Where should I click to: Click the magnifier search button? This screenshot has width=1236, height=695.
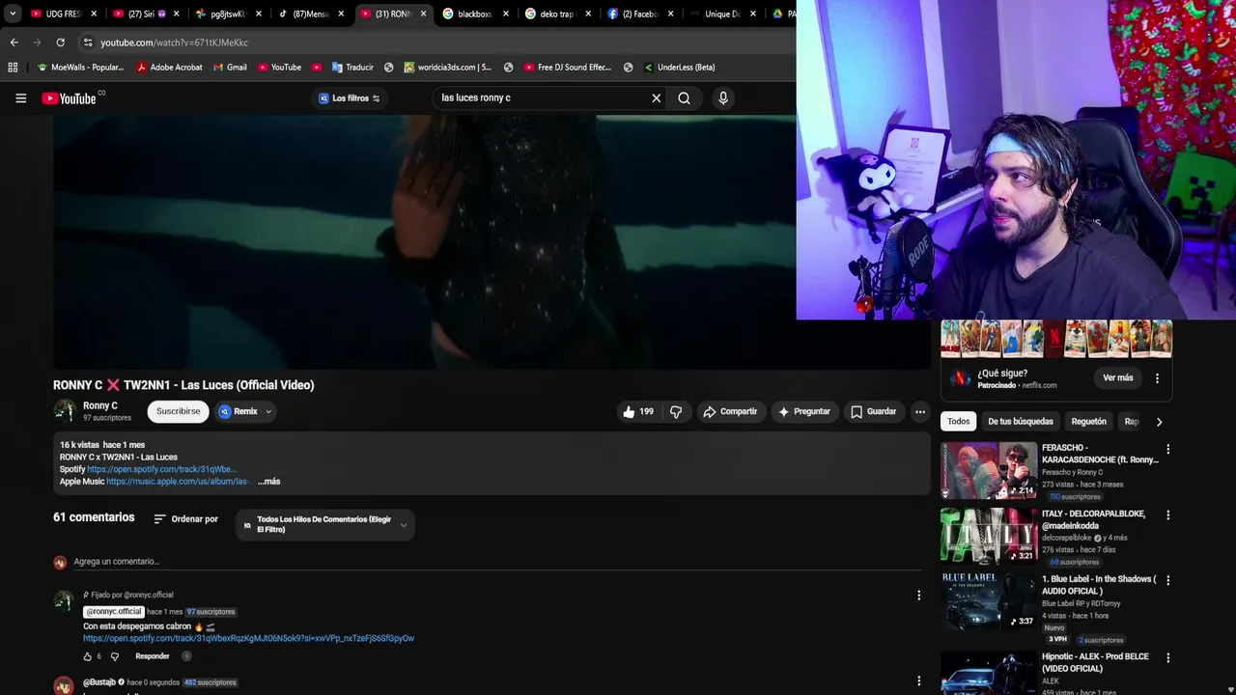pos(684,97)
